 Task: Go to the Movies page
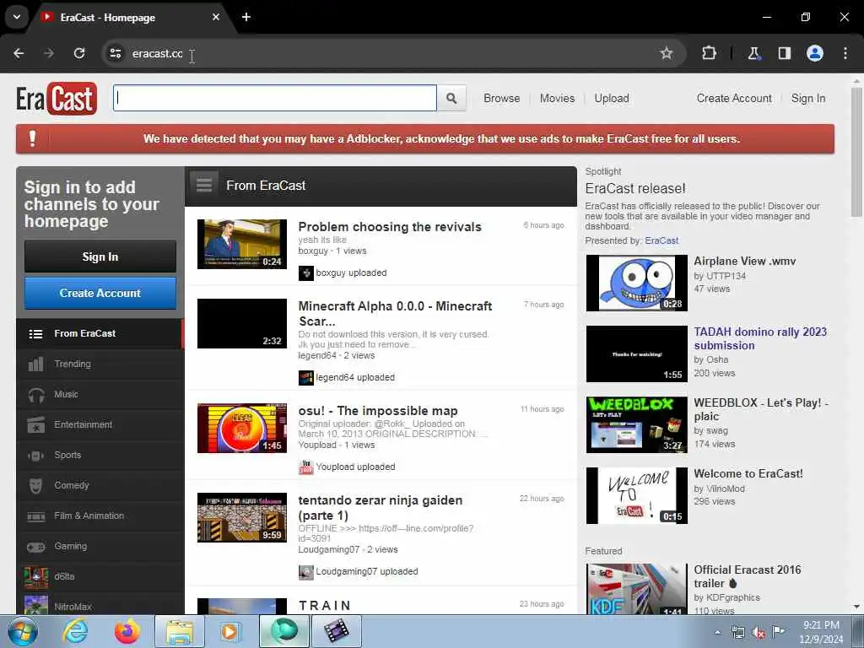pyautogui.click(x=557, y=98)
